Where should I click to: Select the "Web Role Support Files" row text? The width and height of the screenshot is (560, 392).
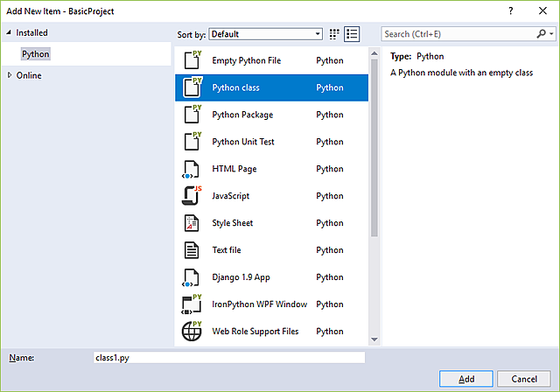[x=255, y=332]
